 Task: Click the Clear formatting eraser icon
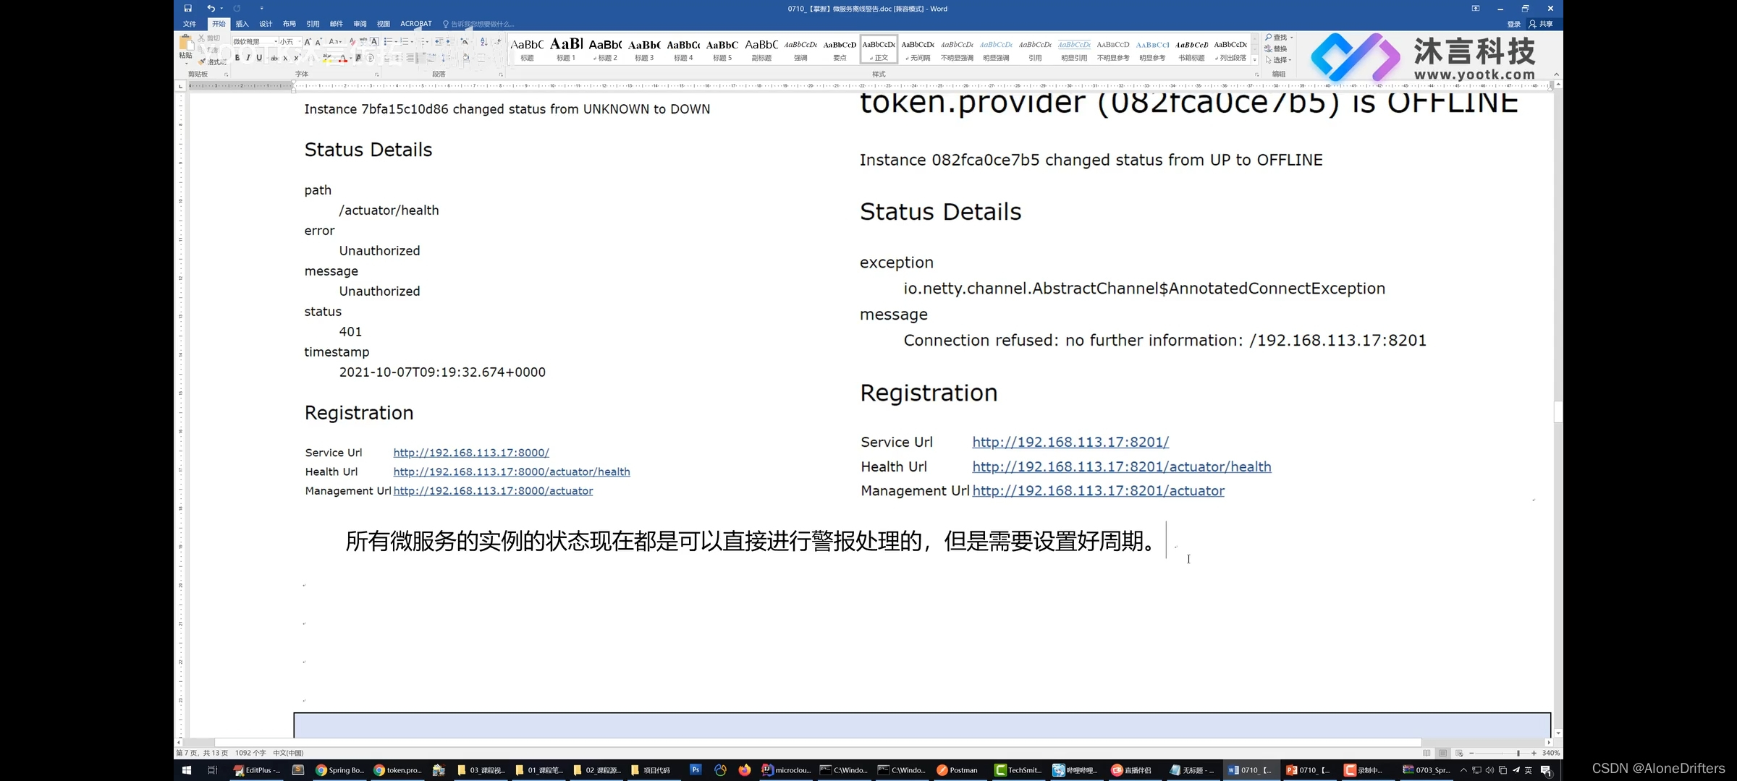(x=352, y=42)
